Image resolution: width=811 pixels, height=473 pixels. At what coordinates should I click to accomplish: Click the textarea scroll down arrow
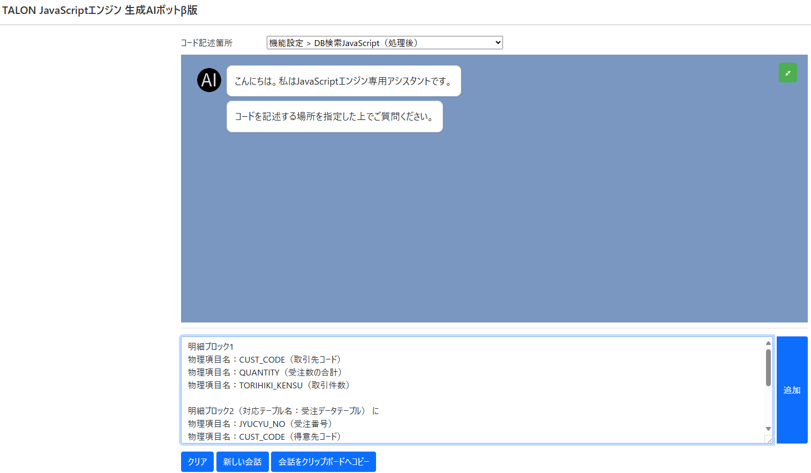(768, 429)
